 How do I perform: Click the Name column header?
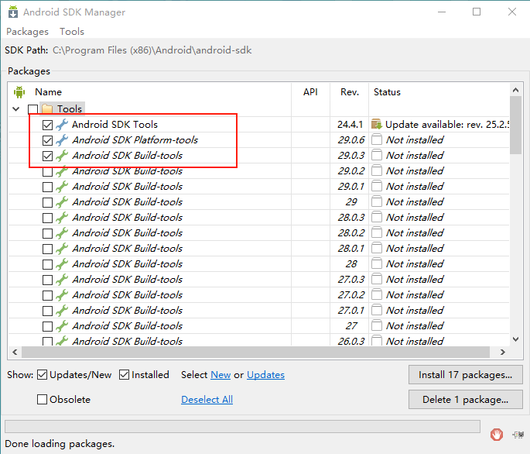[48, 92]
